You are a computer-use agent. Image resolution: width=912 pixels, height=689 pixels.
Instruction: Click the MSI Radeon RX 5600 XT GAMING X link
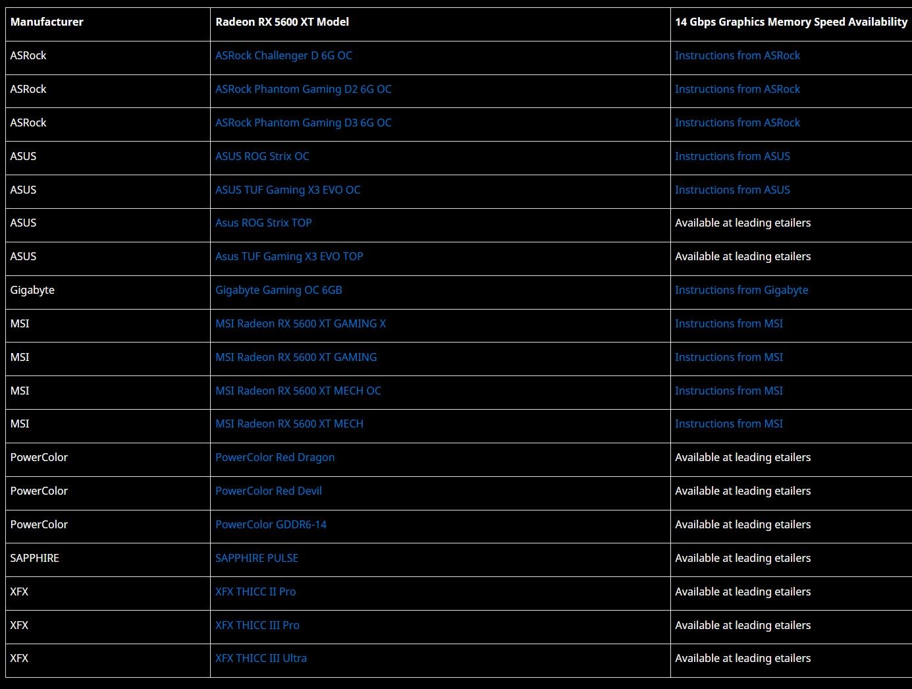pyautogui.click(x=300, y=324)
